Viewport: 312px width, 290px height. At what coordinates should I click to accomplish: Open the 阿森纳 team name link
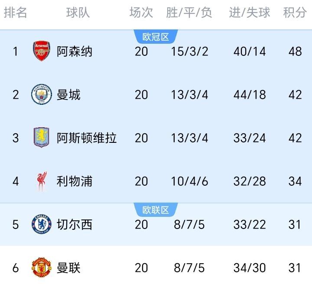click(x=75, y=52)
